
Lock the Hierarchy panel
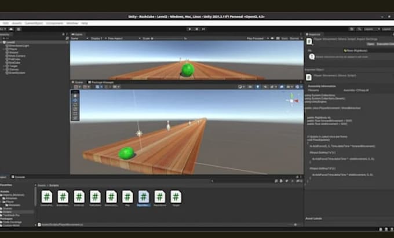[x=63, y=34]
